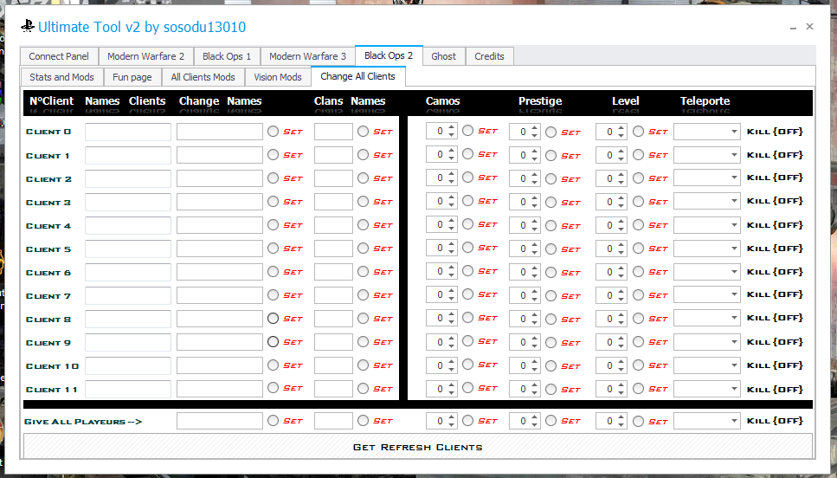Open Teleporte dropdown for Client 0
This screenshot has width=837, height=478.
pos(707,132)
